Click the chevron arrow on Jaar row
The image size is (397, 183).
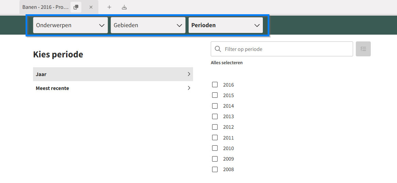[x=189, y=74]
